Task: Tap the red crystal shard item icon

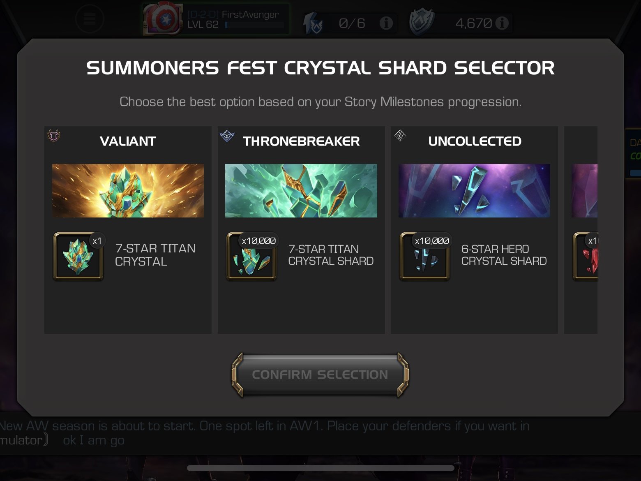Action: [x=586, y=256]
